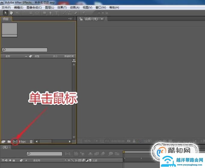Click the viewer snapshot camera icon
The image size is (205, 168).
pyautogui.click(x=129, y=141)
